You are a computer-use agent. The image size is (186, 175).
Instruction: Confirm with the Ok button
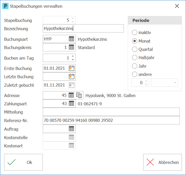[x=23, y=162]
